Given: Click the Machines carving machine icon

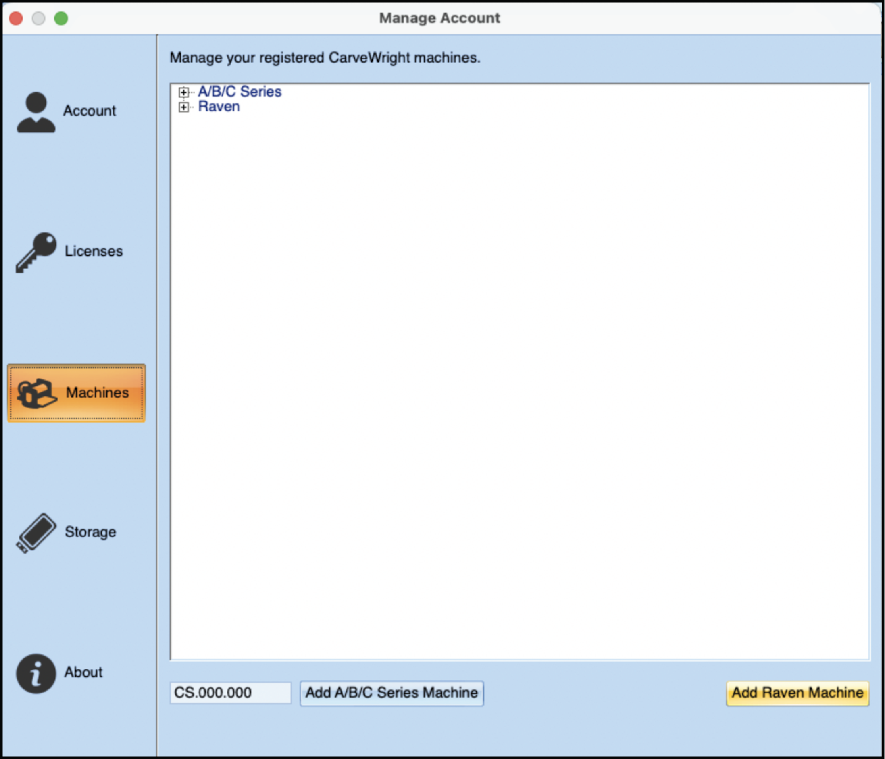Looking at the screenshot, I should tap(37, 393).
